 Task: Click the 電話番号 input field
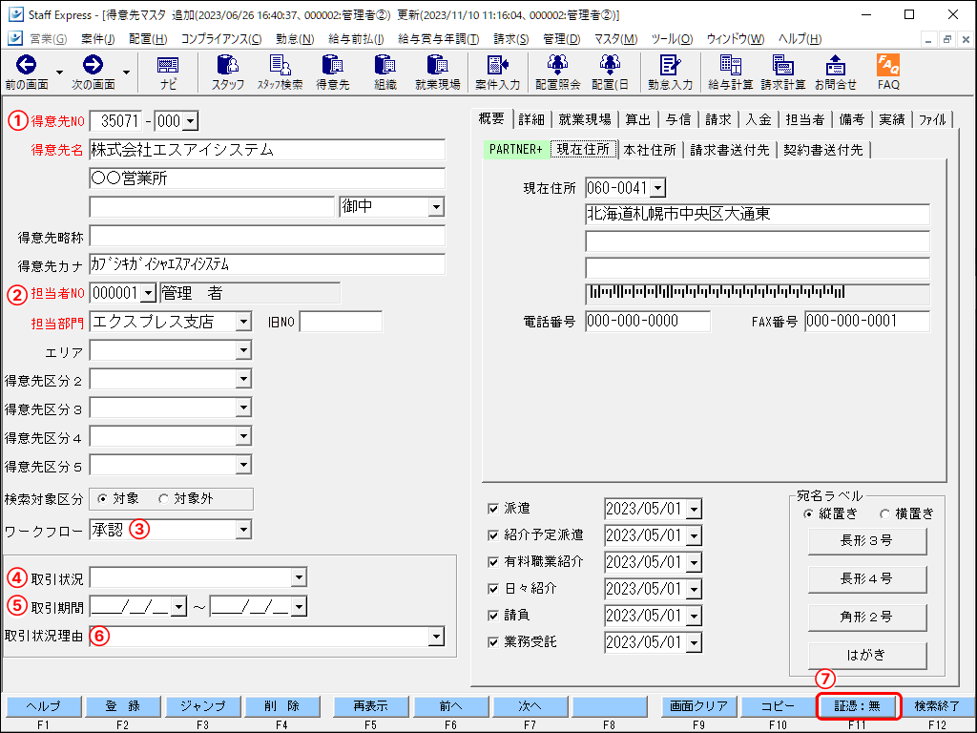648,321
